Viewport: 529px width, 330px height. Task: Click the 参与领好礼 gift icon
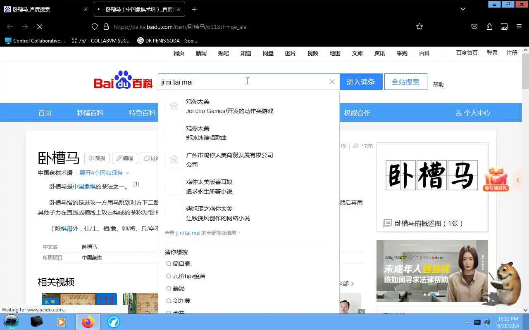tap(496, 179)
